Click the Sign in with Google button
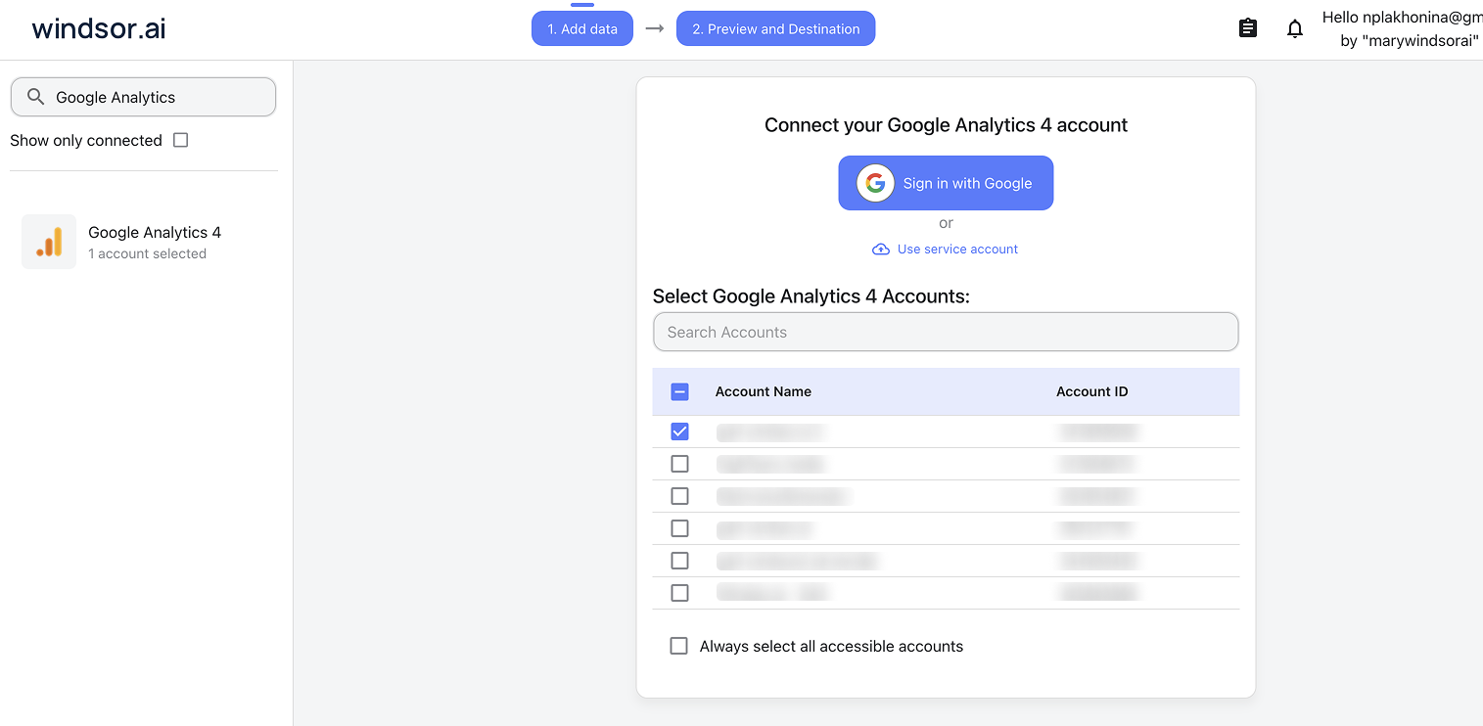Image resolution: width=1483 pixels, height=726 pixels. [946, 183]
